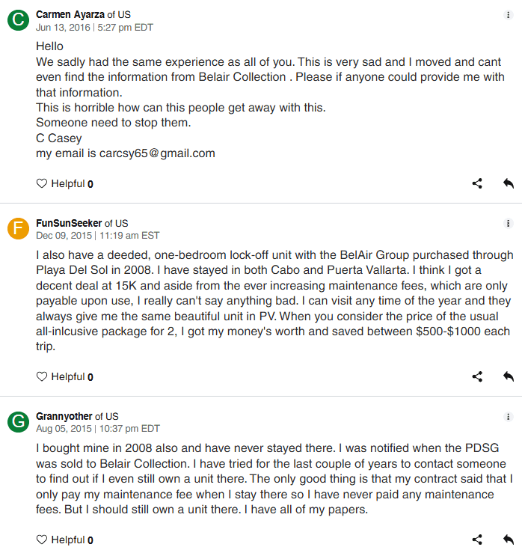Click Carmen Ayarza's green avatar icon

point(18,20)
